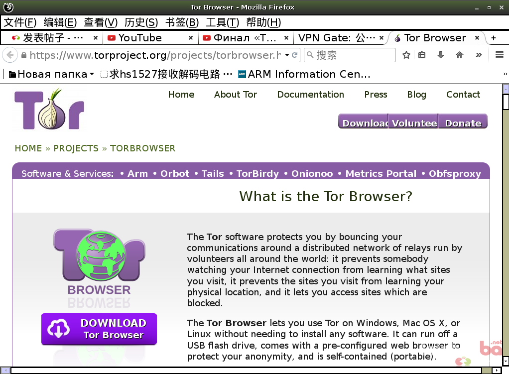Open the Tails project link
Viewport: 509px width, 374px height.
tap(213, 174)
